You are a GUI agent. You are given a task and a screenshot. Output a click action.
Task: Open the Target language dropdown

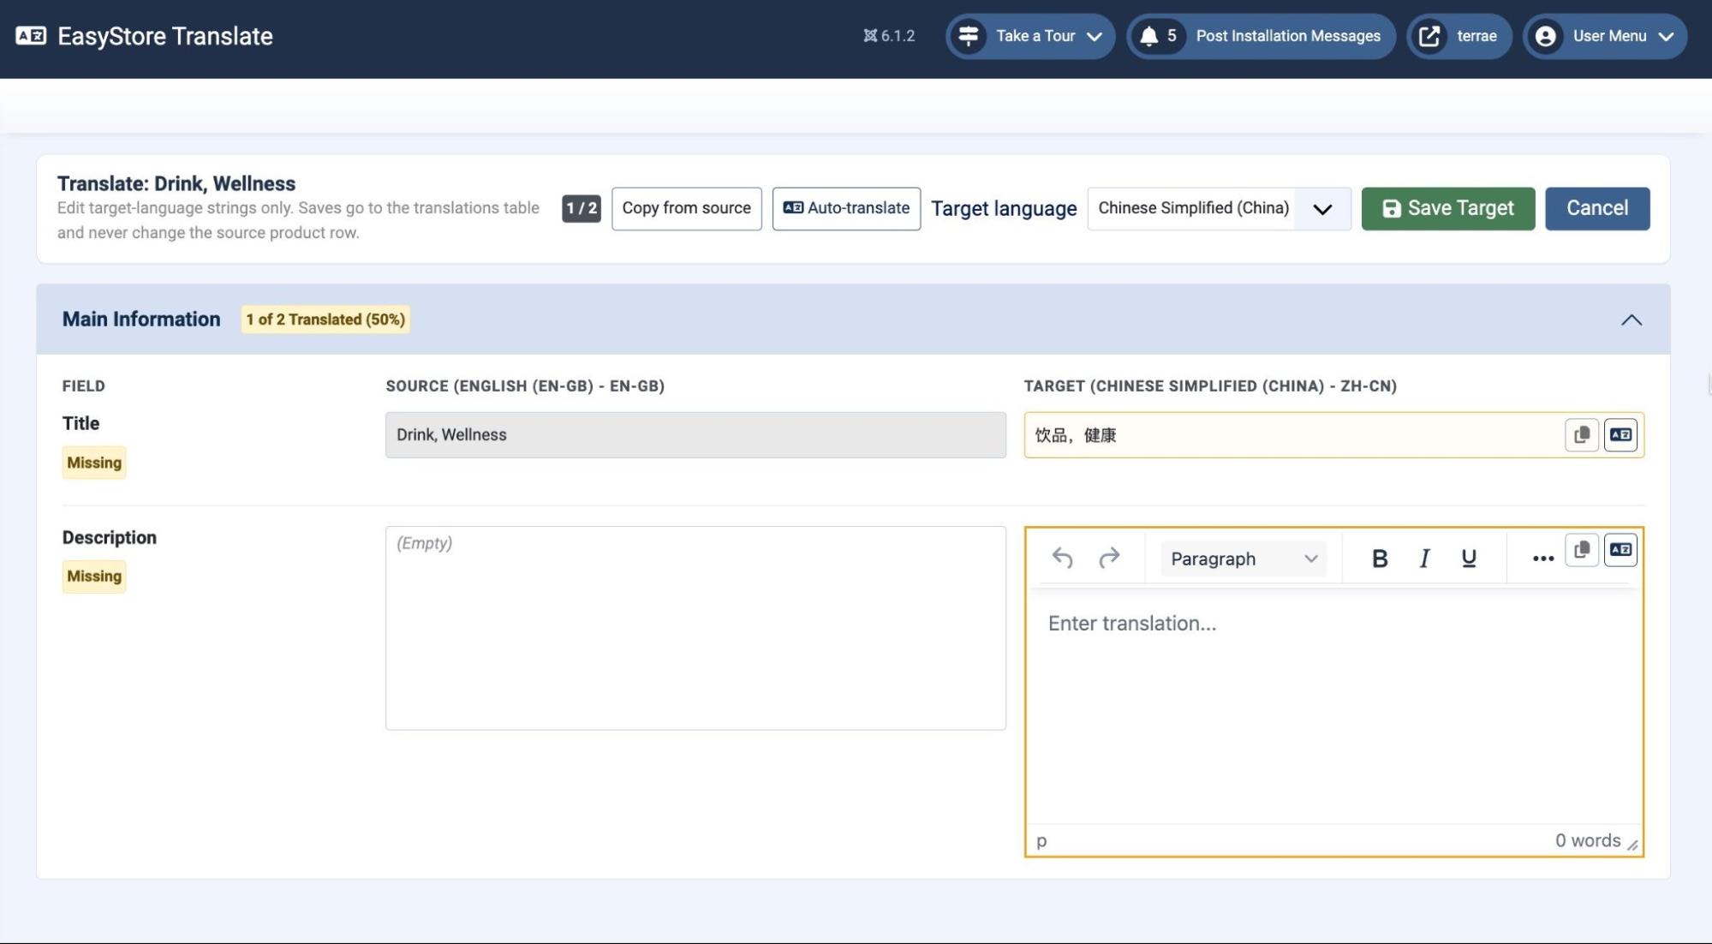(1219, 208)
